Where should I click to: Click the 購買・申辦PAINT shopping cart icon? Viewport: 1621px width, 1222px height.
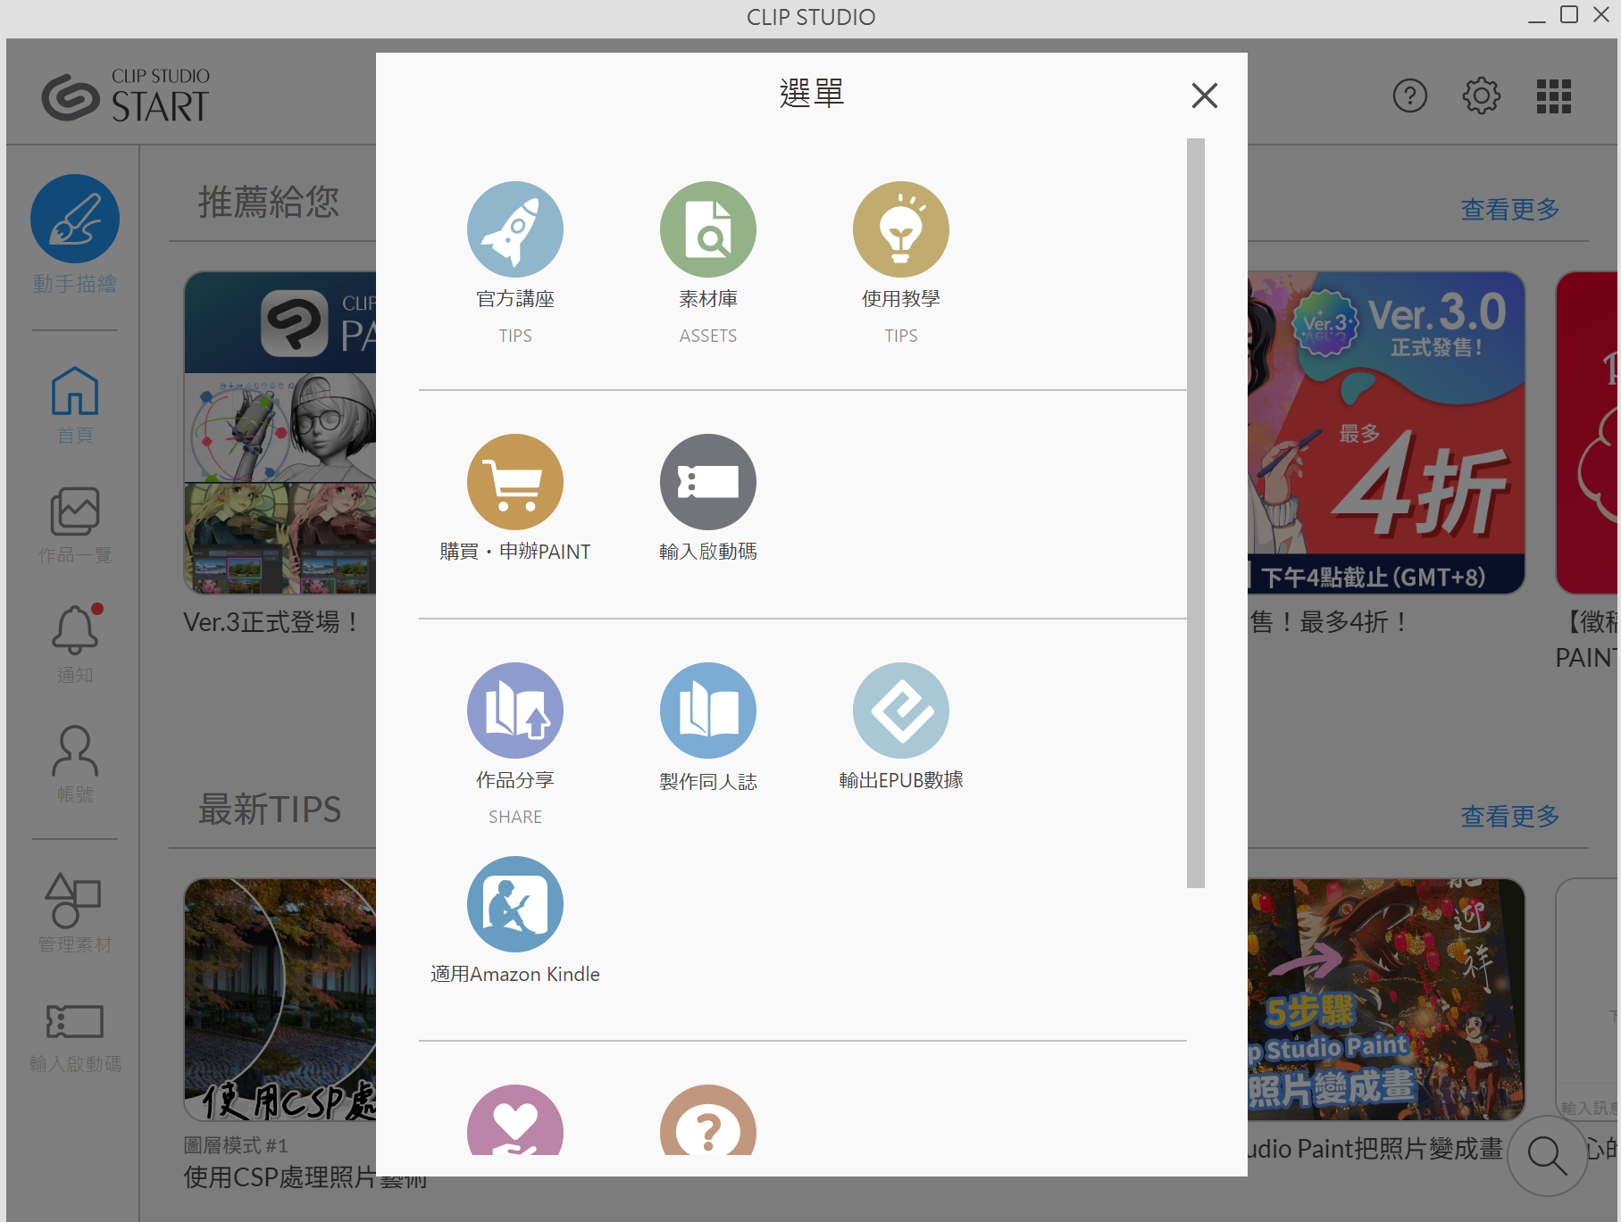(515, 482)
